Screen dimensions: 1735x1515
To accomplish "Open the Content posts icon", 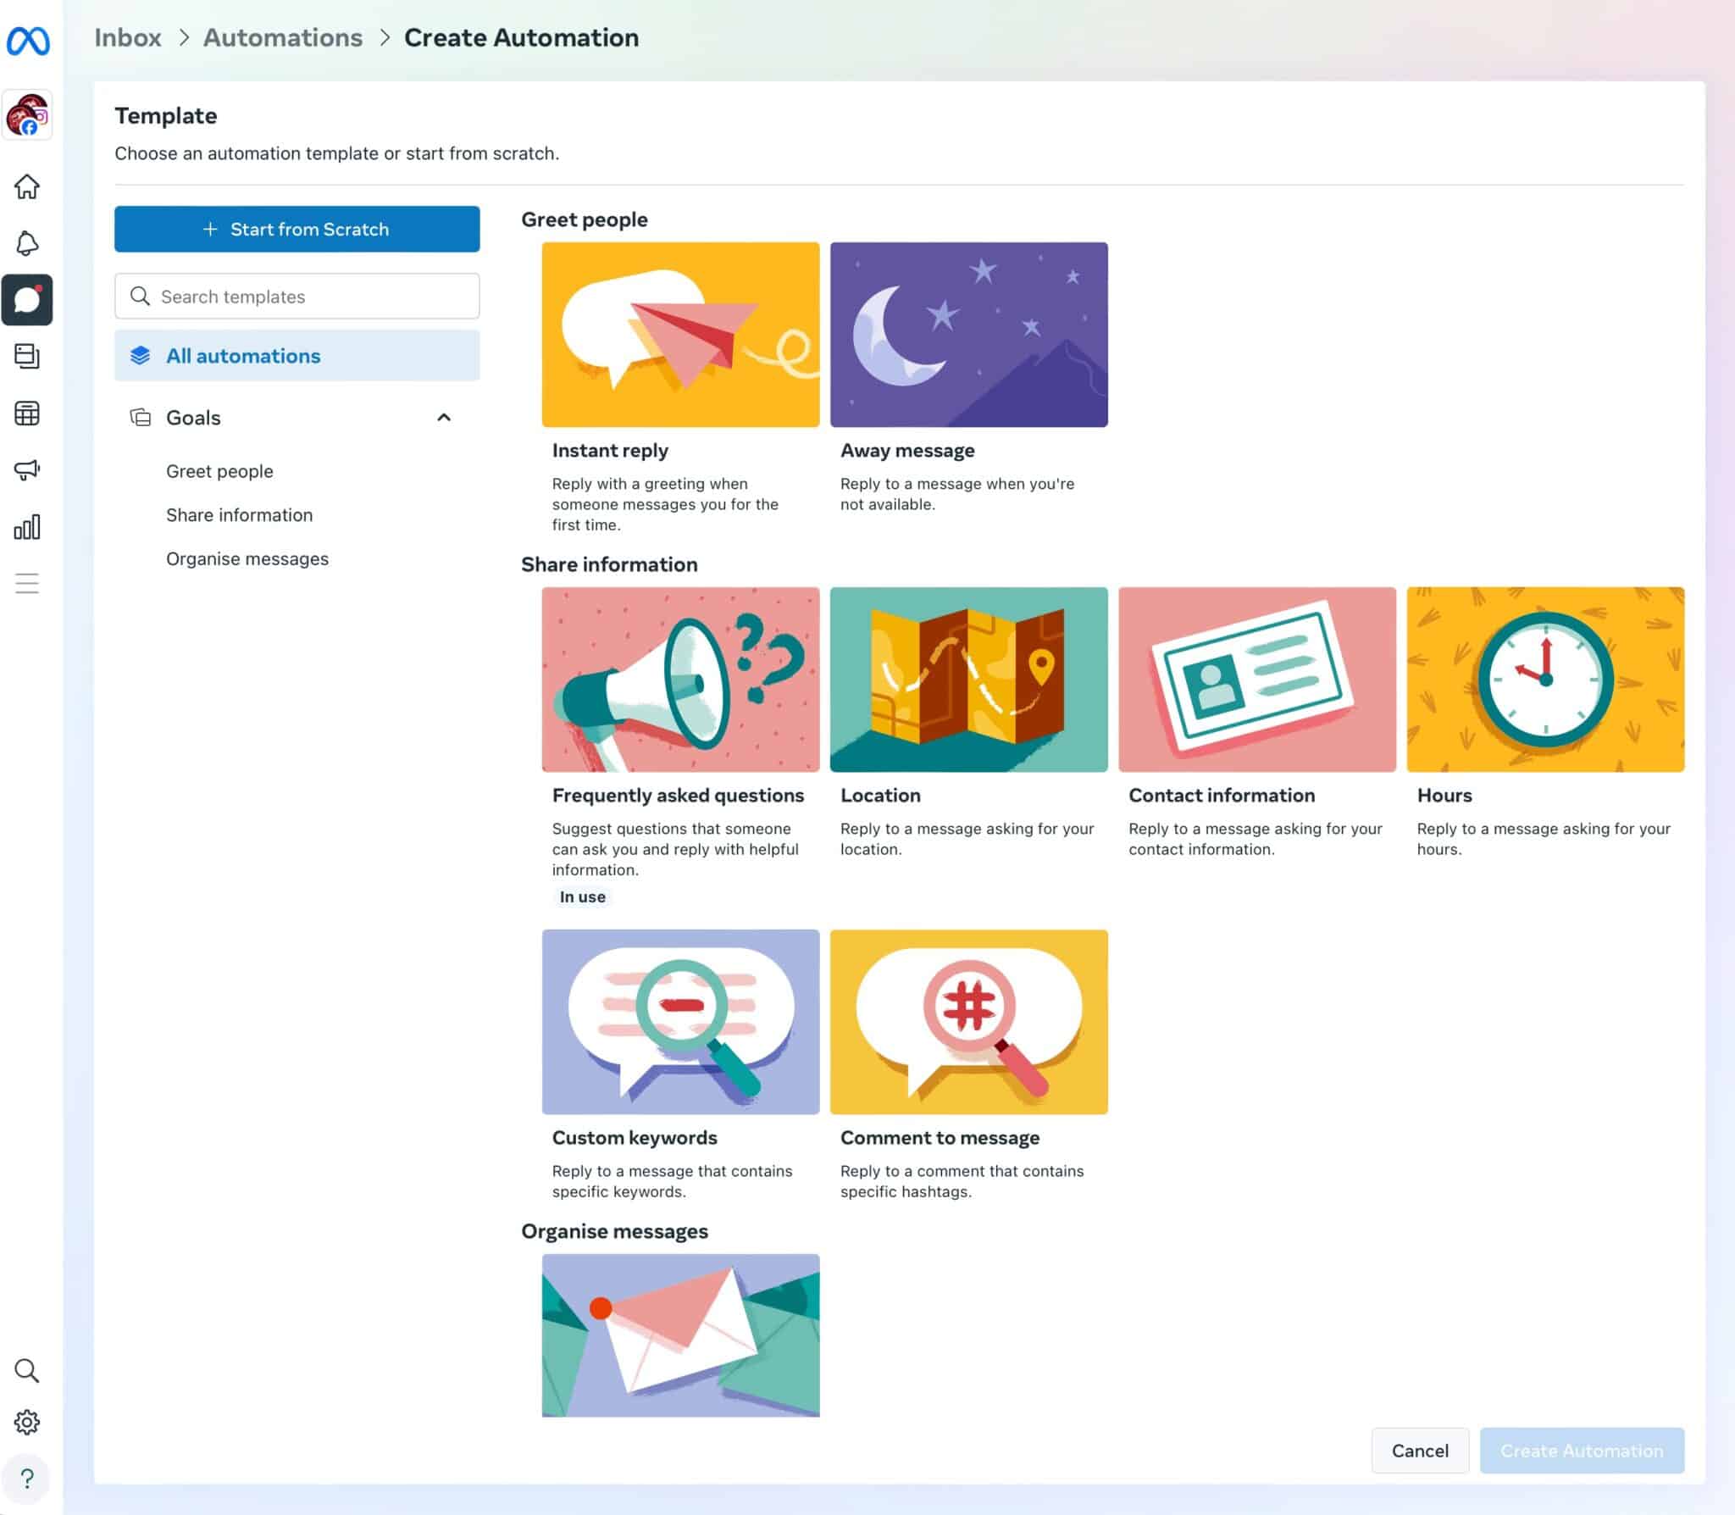I will click(x=28, y=357).
